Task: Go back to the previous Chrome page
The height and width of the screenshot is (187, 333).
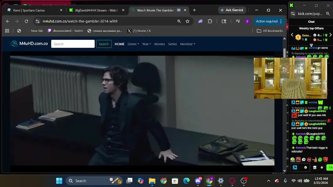Action: [x=8, y=21]
